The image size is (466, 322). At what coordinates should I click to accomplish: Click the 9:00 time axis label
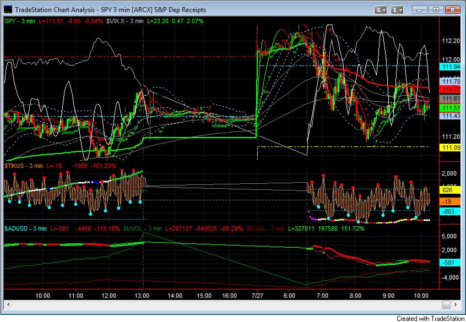pos(388,296)
